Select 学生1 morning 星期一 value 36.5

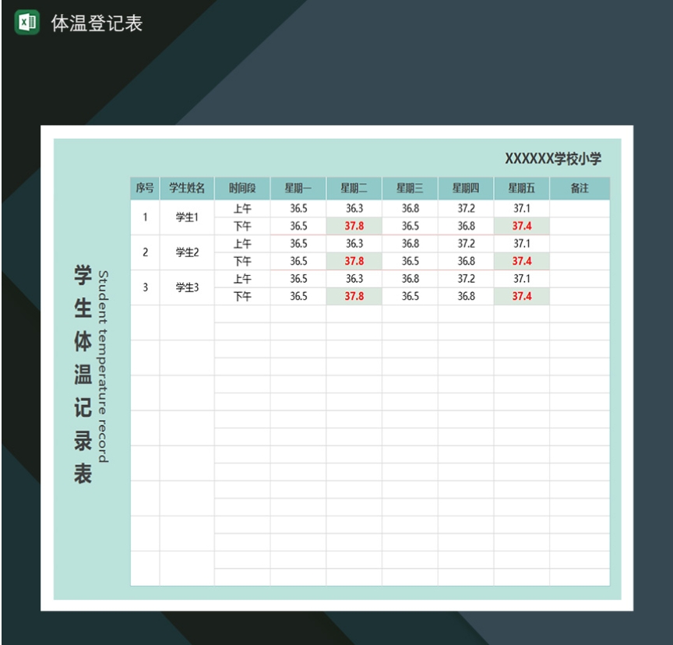[298, 209]
